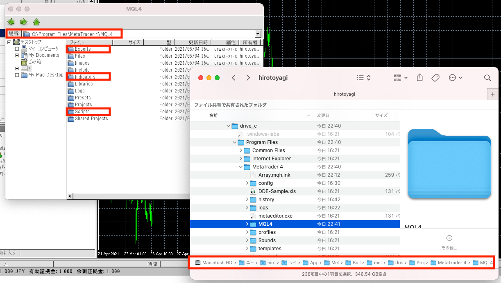Click the green back arrow in MQL4 window
Screen dimensions: 501x283
[x=11, y=22]
